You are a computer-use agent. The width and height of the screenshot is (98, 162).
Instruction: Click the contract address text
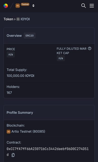pos(47,152)
